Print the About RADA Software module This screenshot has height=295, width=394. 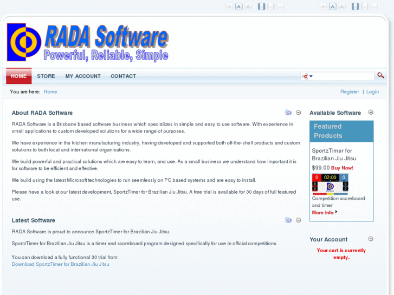288,113
